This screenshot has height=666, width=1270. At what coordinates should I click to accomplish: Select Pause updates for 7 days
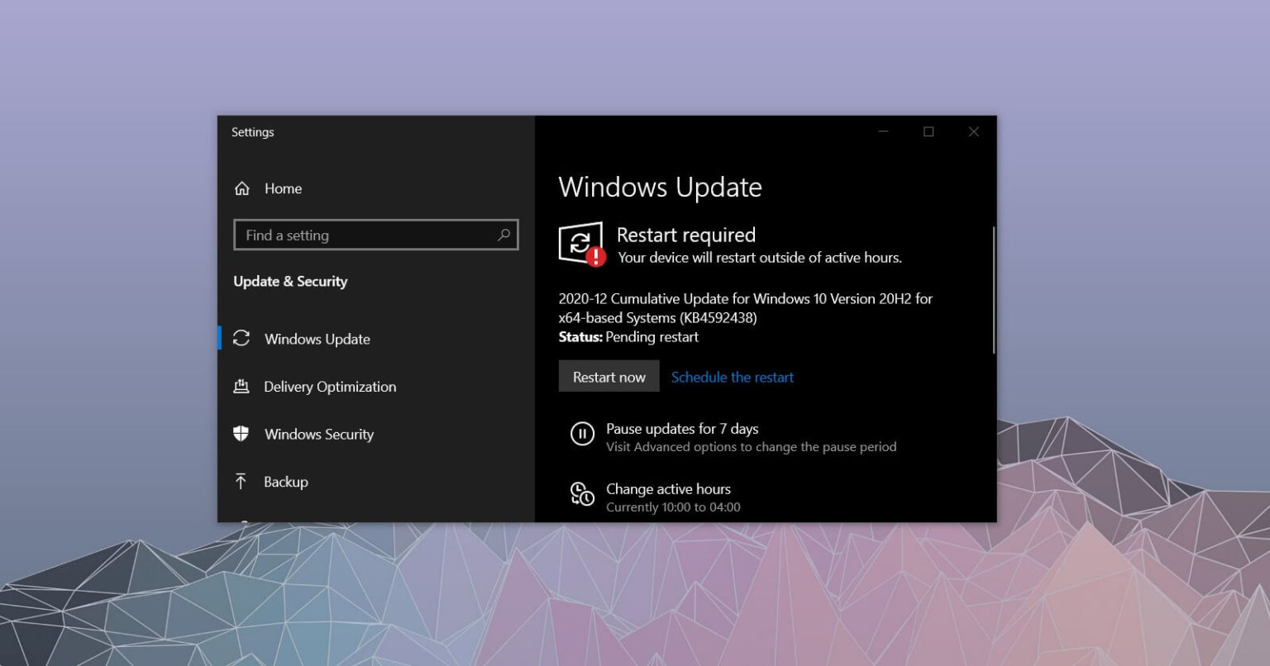681,429
